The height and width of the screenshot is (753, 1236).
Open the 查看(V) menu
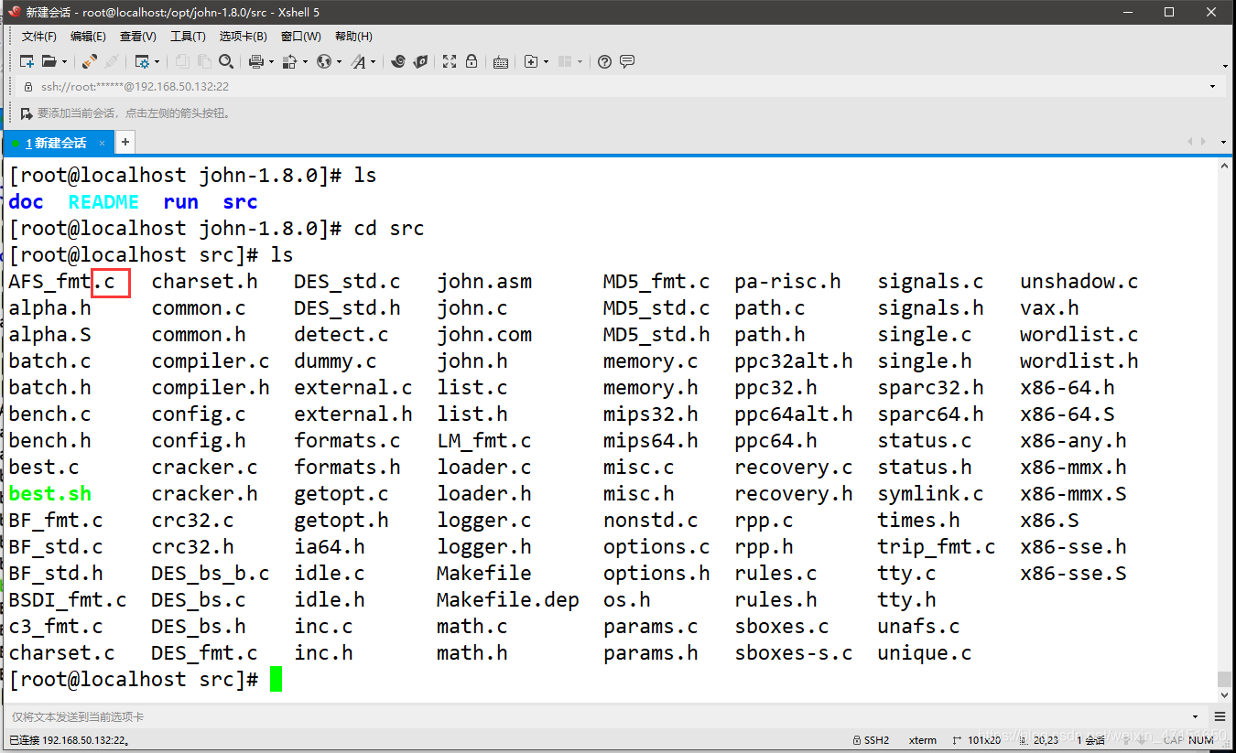coord(138,37)
